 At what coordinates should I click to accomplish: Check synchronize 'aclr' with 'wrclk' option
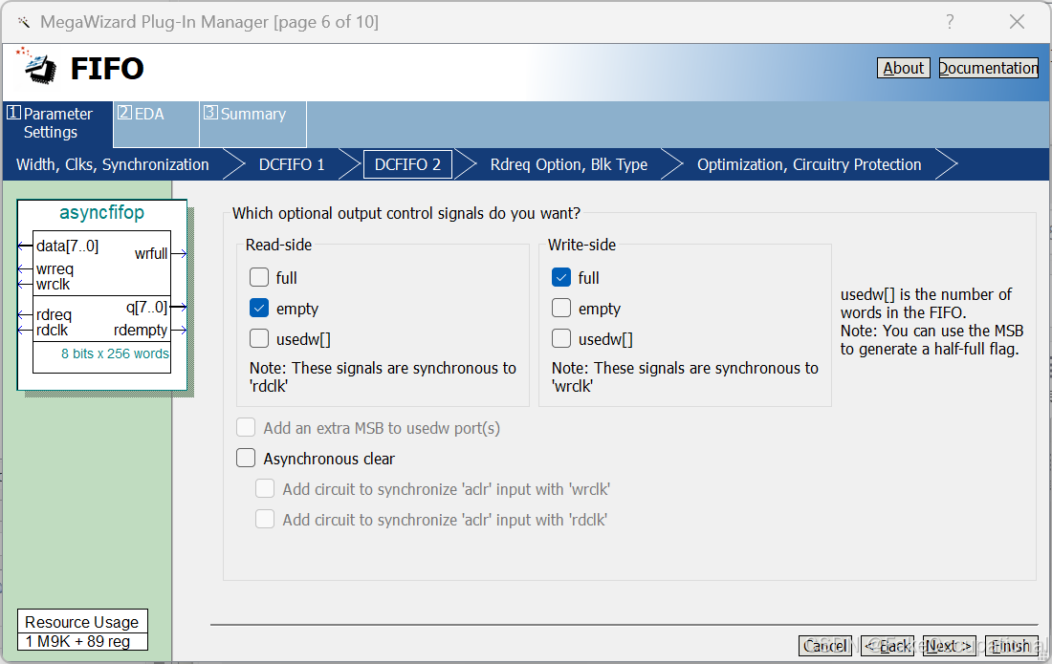click(x=265, y=489)
